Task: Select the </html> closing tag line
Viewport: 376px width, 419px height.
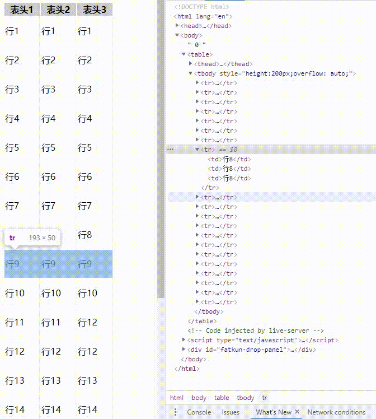Action: 186,369
